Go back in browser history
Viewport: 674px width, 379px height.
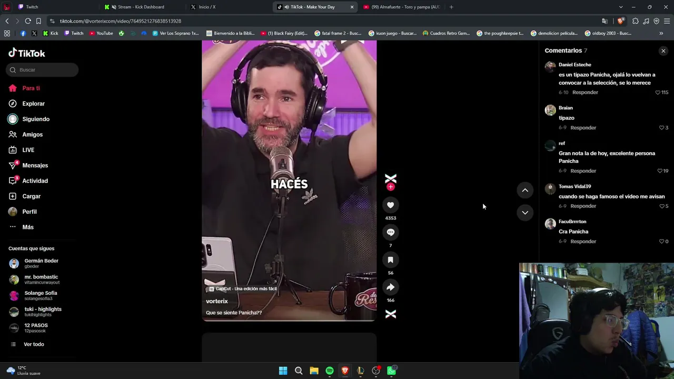tap(7, 21)
